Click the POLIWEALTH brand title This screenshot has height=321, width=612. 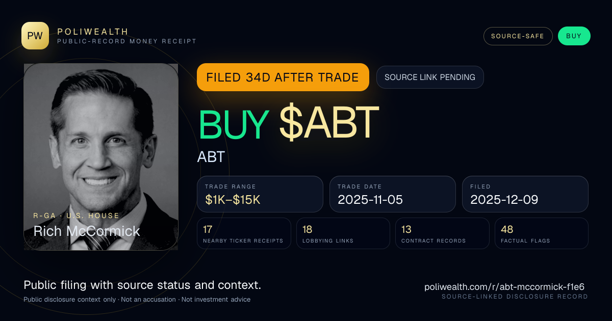[x=93, y=32]
